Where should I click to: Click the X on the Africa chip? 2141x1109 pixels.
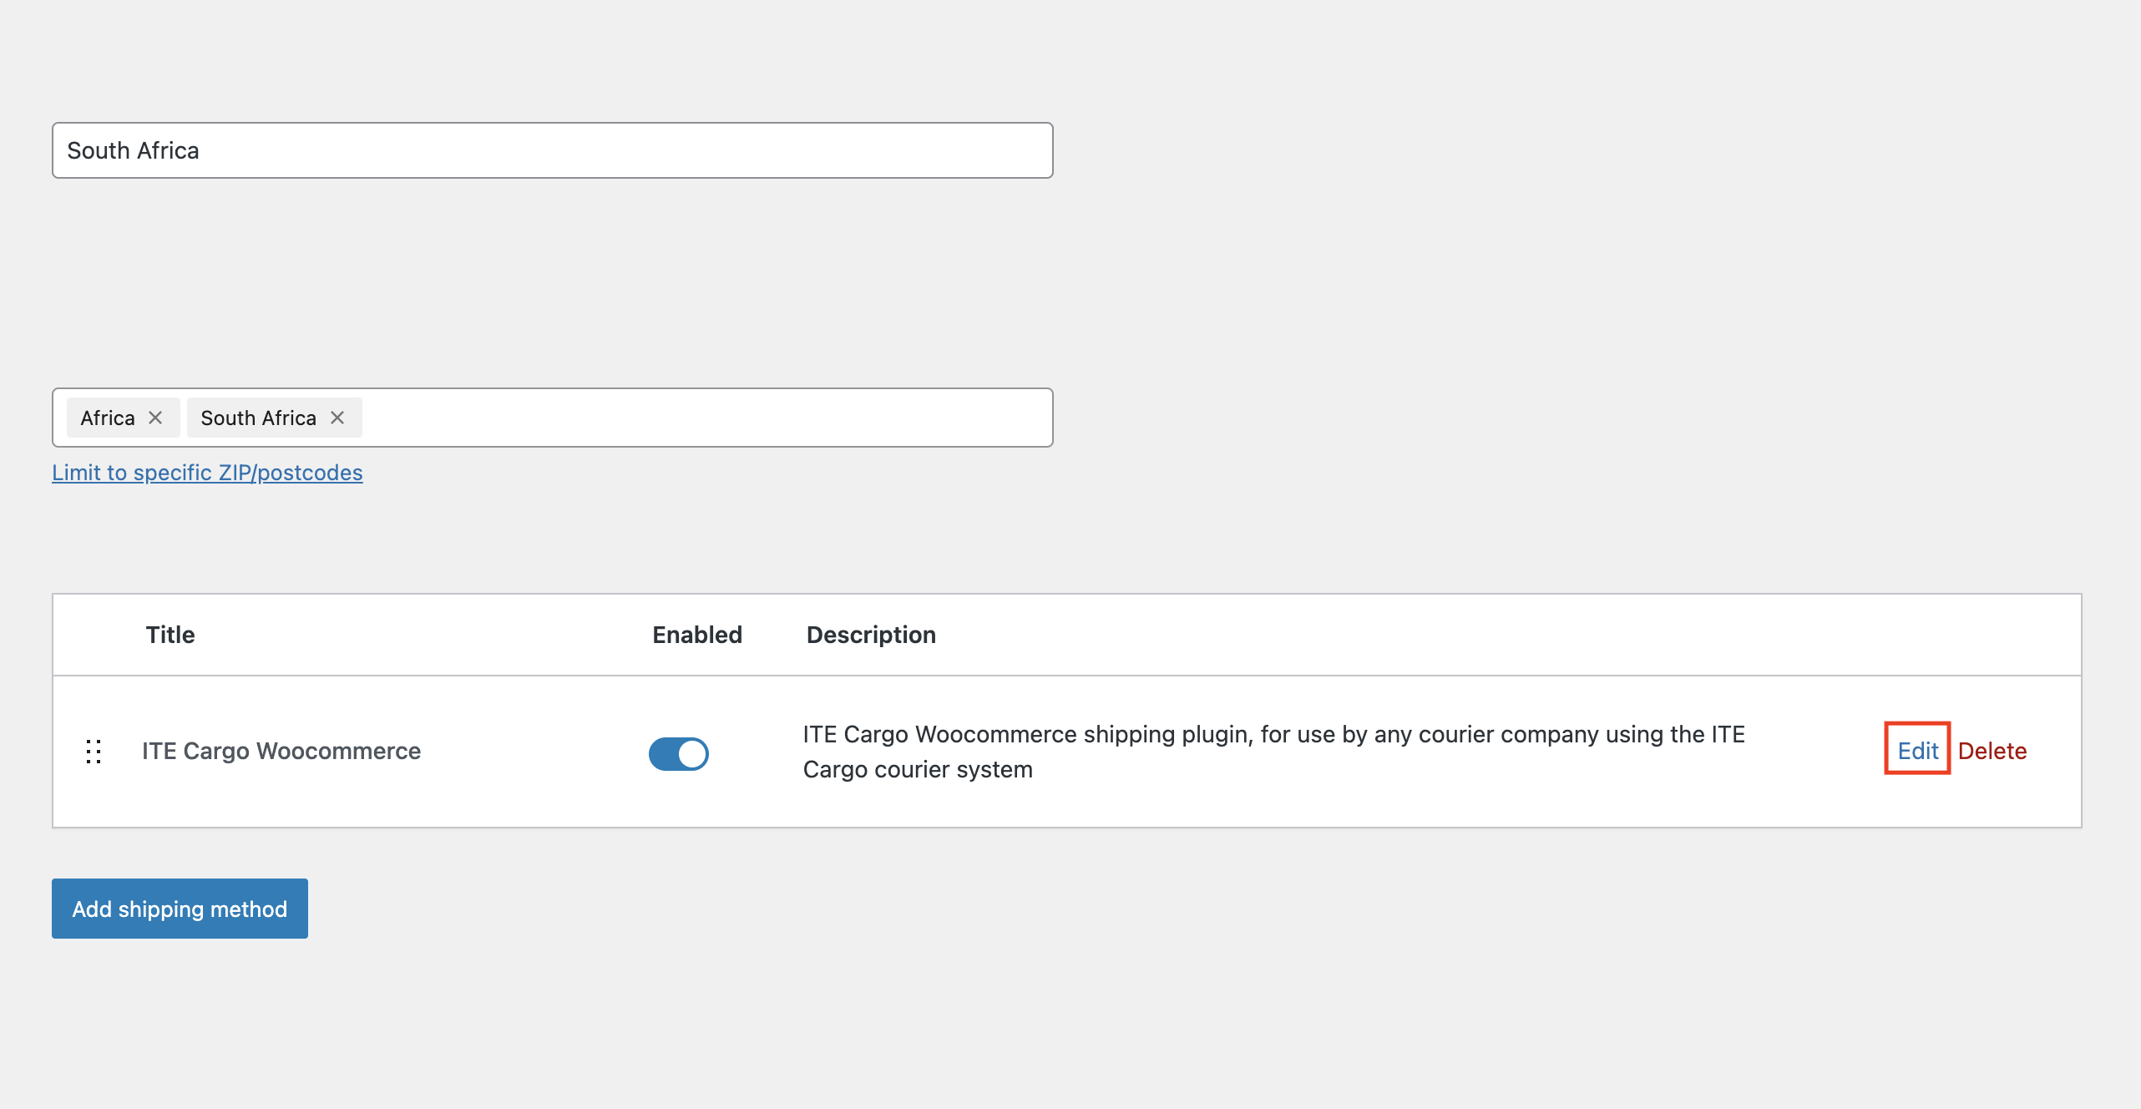[x=155, y=418]
